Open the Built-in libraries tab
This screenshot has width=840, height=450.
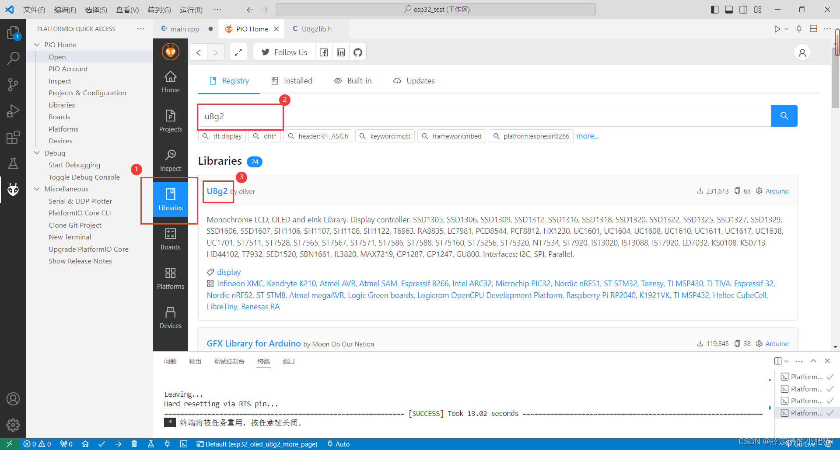point(353,81)
